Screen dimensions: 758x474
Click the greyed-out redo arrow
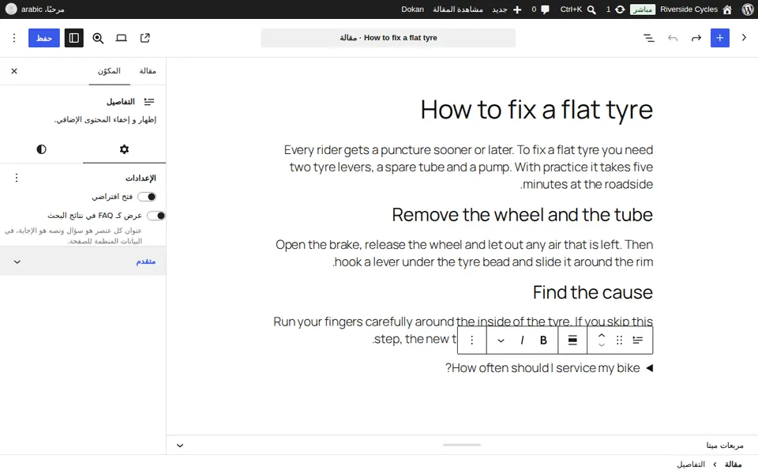point(673,38)
